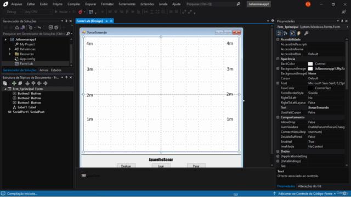This screenshot has height=197, width=351.
Task: Expand the Resources folder node
Action: coord(10,54)
